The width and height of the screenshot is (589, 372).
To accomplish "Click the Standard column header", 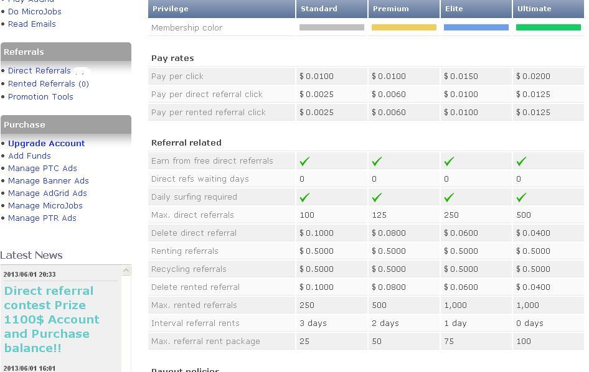I will coord(332,9).
